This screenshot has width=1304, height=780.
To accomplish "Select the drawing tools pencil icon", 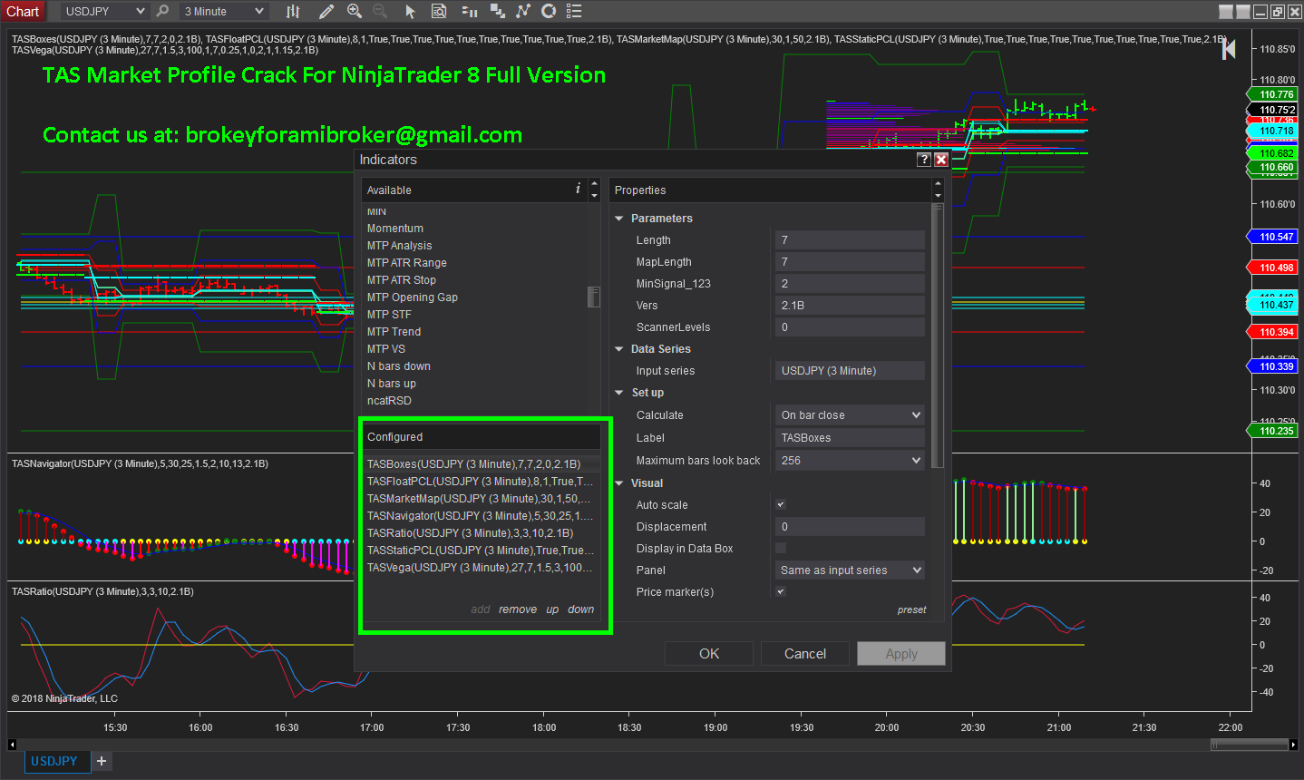I will (x=326, y=11).
